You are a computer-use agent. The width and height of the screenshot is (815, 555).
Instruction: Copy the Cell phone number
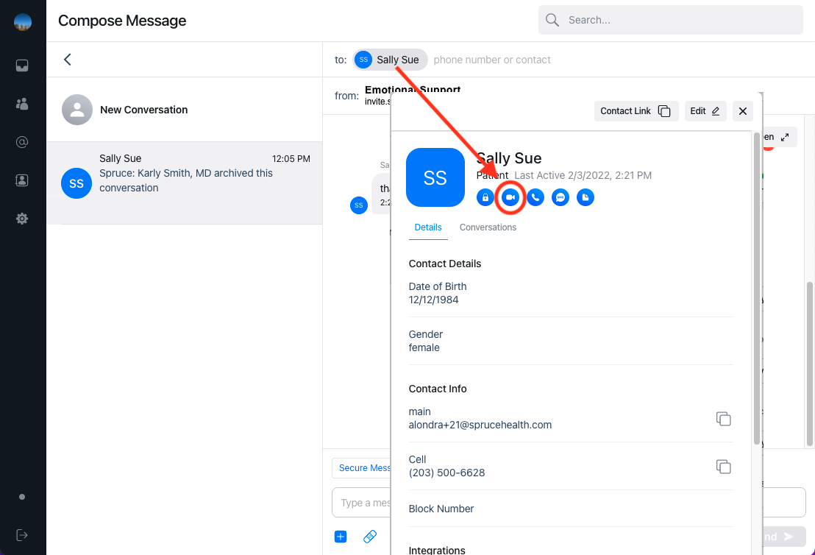pyautogui.click(x=724, y=467)
